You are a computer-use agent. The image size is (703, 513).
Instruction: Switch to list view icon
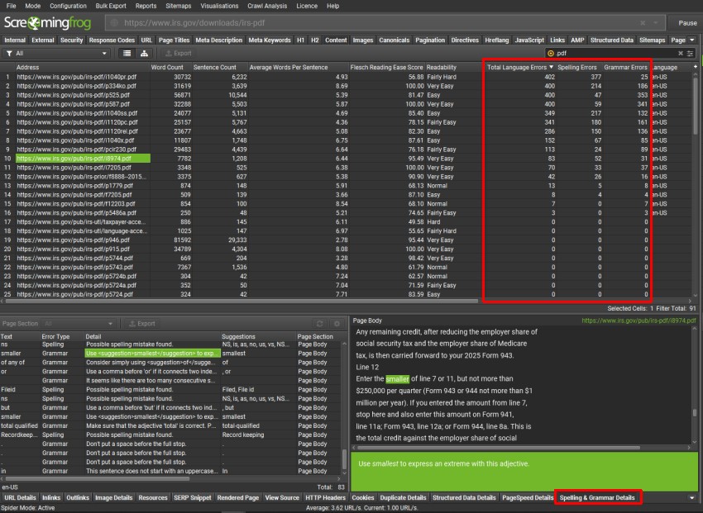click(x=127, y=53)
